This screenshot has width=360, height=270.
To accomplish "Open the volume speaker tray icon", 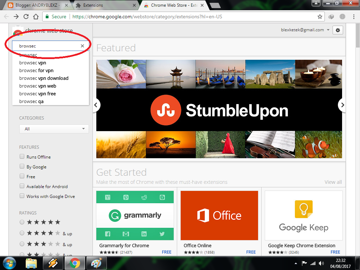I will point(321,263).
